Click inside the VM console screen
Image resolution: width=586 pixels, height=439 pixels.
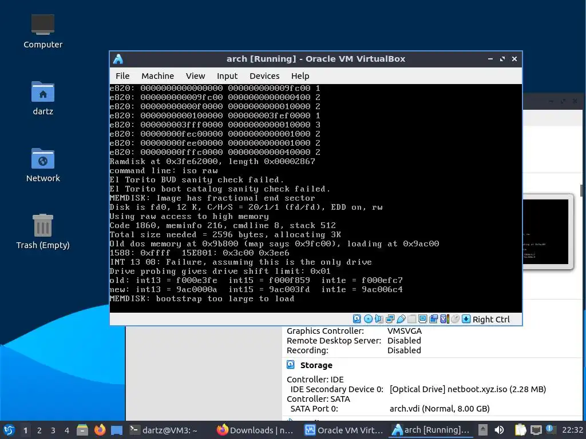316,198
